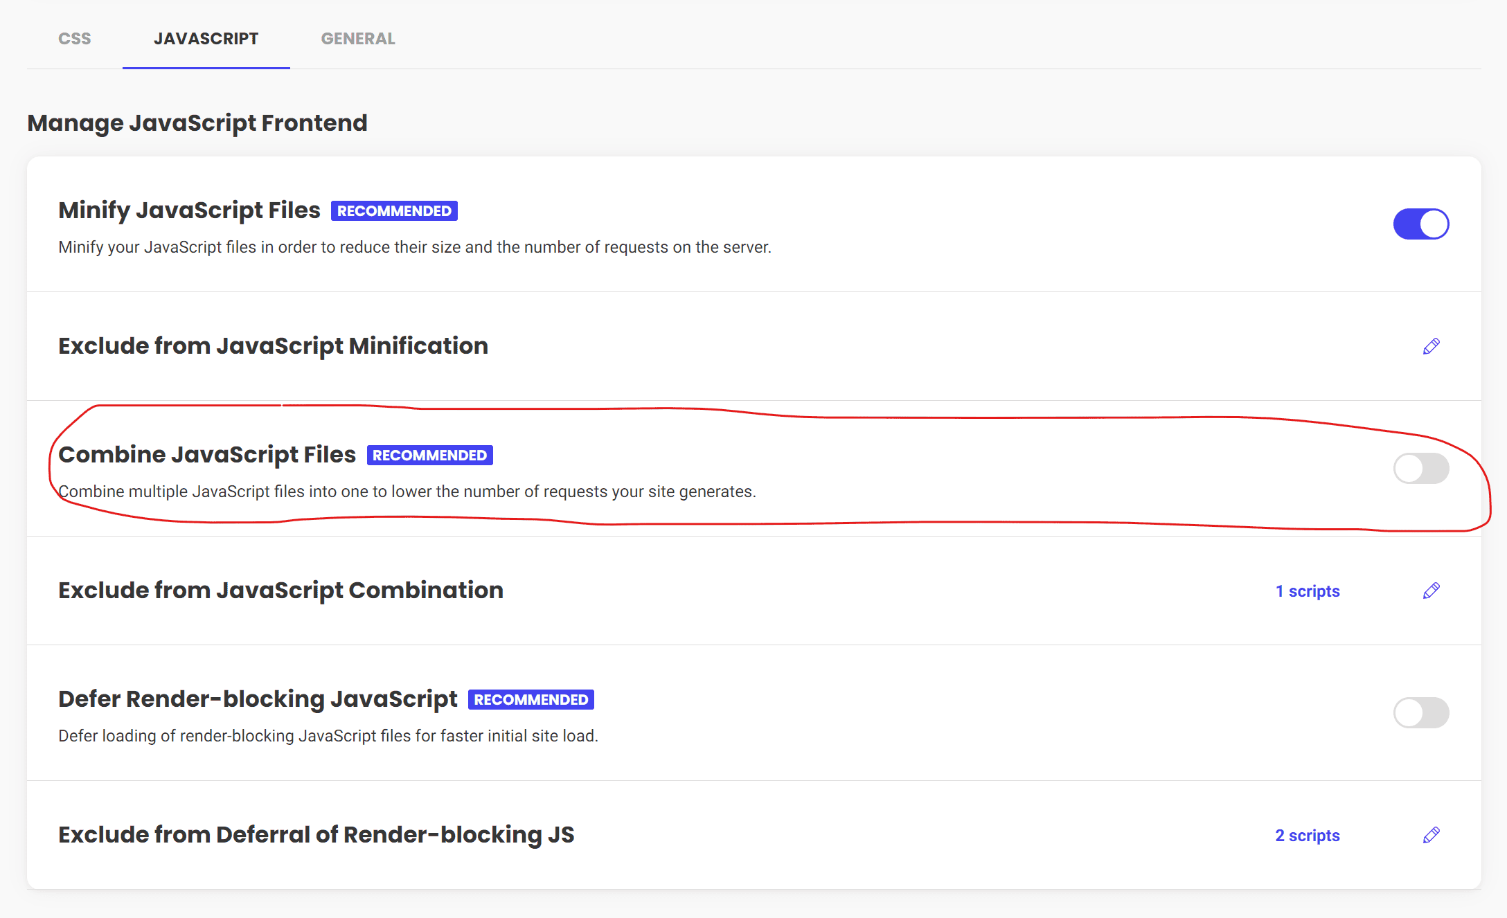Click RECOMMENDED badge near Defer Render-blocking JavaScript
1507x918 pixels.
(x=531, y=700)
